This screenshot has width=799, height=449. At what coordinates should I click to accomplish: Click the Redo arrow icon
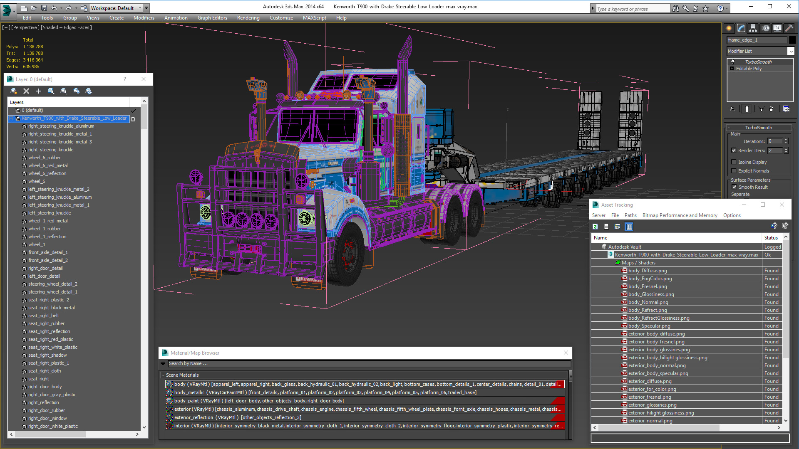69,8
